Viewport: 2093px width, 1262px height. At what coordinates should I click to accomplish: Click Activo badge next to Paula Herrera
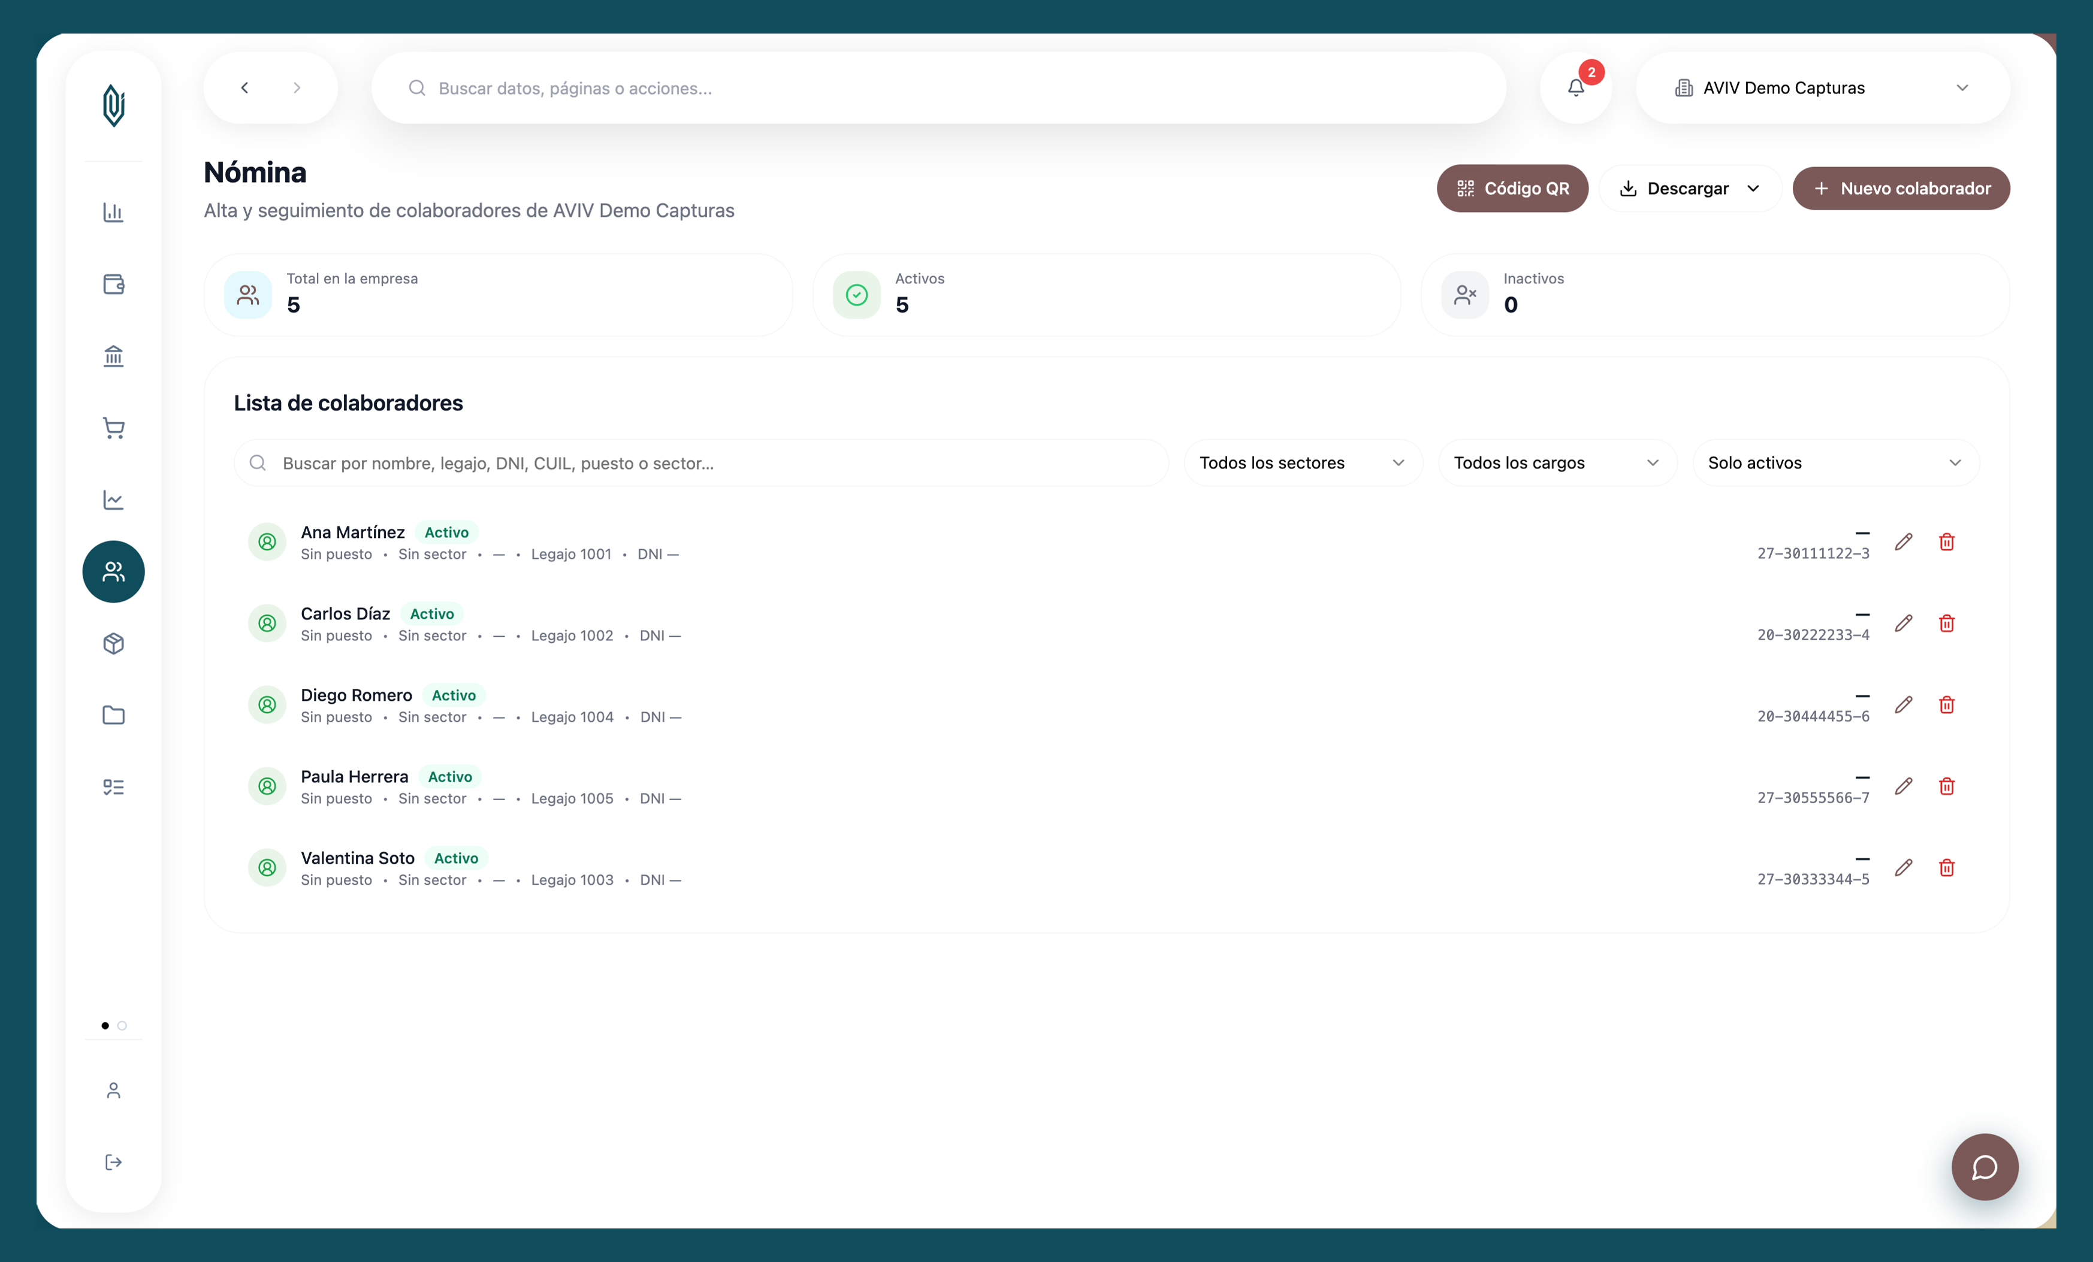coord(449,777)
